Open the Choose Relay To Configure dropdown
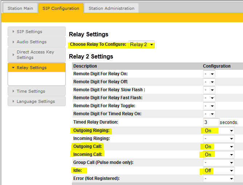The height and width of the screenshot is (185, 243). [141, 45]
